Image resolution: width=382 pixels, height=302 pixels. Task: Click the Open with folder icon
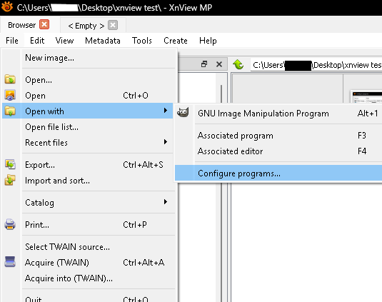pyautogui.click(x=10, y=111)
